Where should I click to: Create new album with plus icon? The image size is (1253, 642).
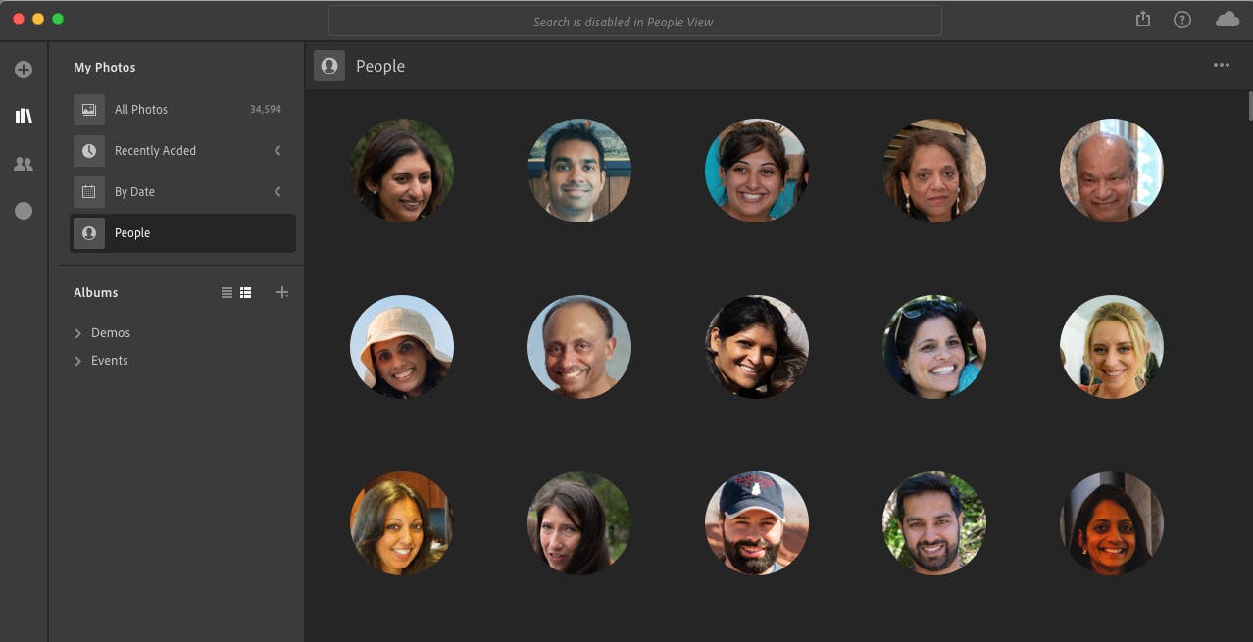(x=282, y=292)
